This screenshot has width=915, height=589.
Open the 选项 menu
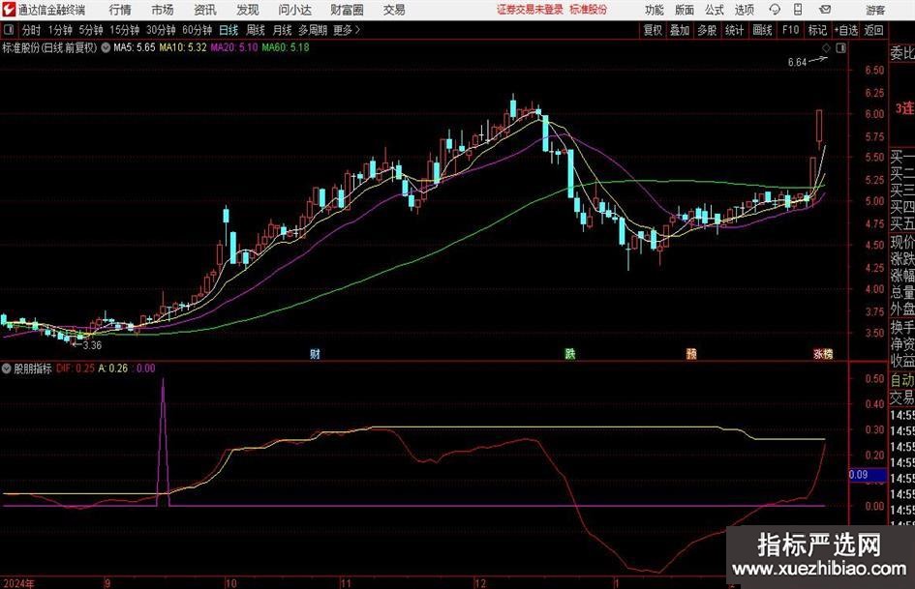click(x=745, y=10)
